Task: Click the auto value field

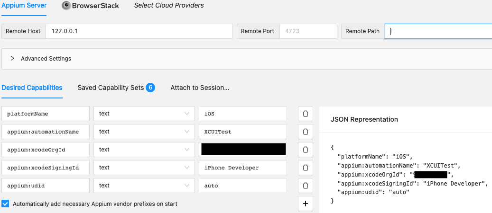Action: click(x=243, y=186)
